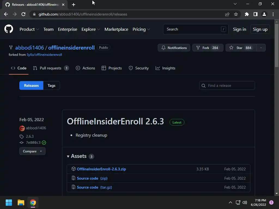Click the Fork button
Screen dimensions: 279x209
[208, 48]
